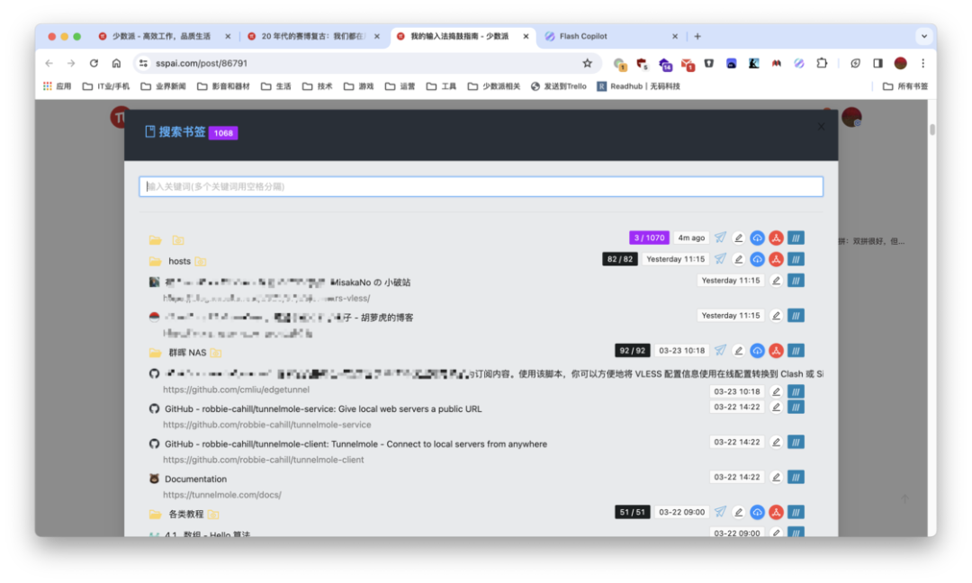Click the red share icon in the 3 / 1070 row
The width and height of the screenshot is (972, 583).
click(x=776, y=238)
